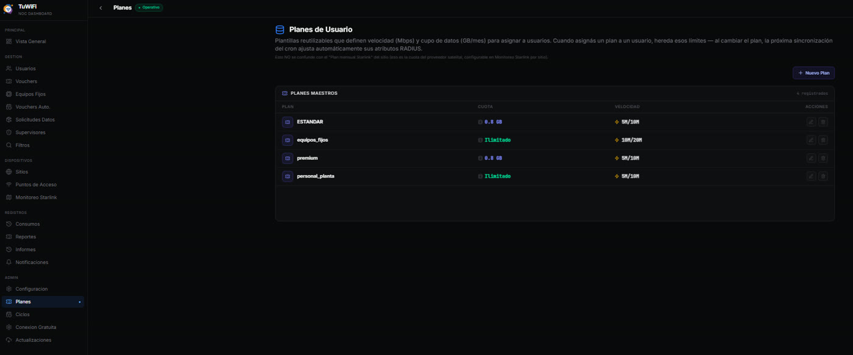Select the premium plan row icon
Image resolution: width=853 pixels, height=355 pixels.
pyautogui.click(x=288, y=158)
